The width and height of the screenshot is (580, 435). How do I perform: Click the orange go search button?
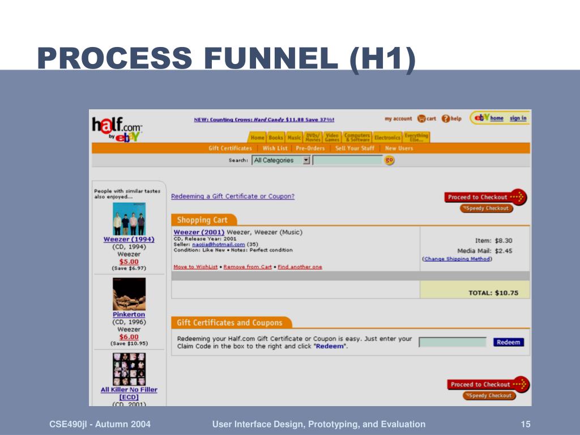pyautogui.click(x=389, y=160)
